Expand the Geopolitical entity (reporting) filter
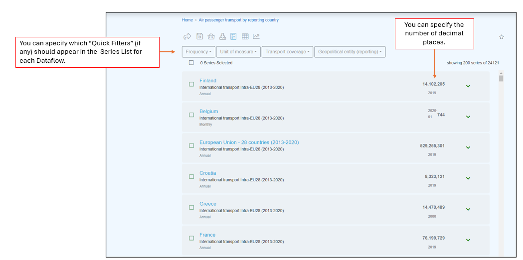 [x=349, y=52]
